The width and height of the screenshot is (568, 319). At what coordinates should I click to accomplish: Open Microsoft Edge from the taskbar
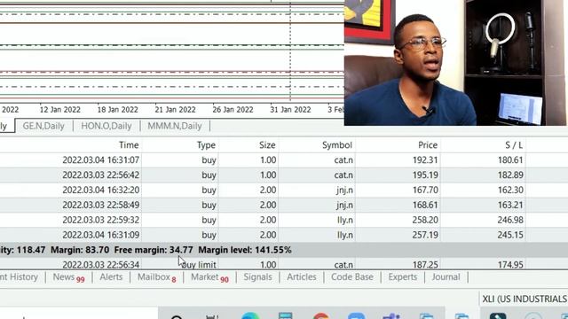coord(250,315)
